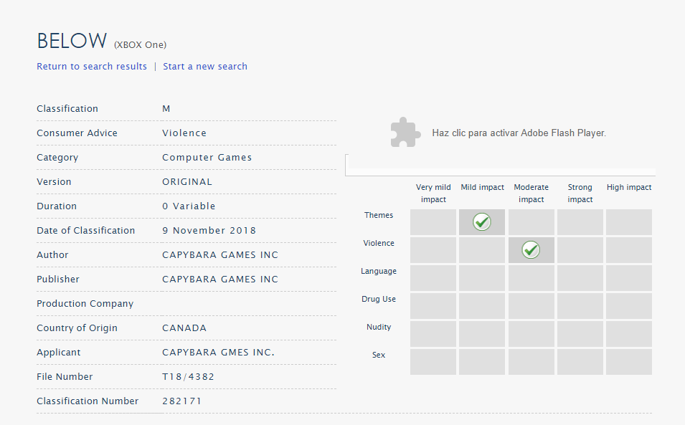
Task: Click the 9 November 2018 date value
Action: (x=209, y=230)
